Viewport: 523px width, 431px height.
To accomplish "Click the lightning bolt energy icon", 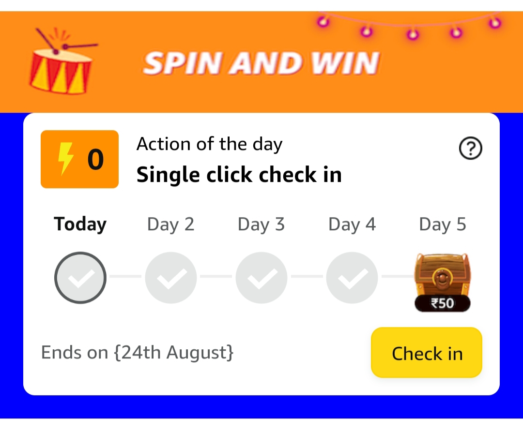I will coord(64,159).
